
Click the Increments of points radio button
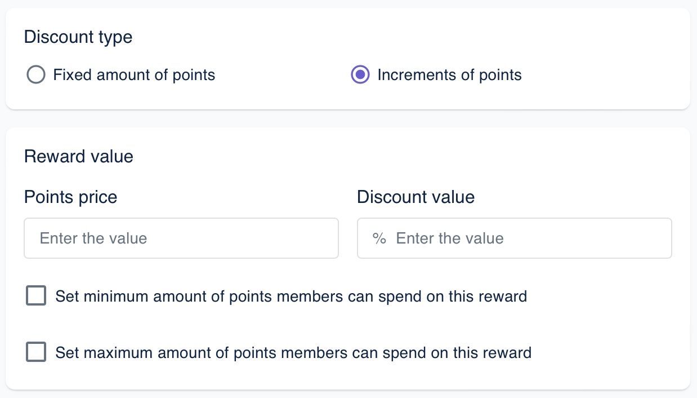(x=360, y=75)
